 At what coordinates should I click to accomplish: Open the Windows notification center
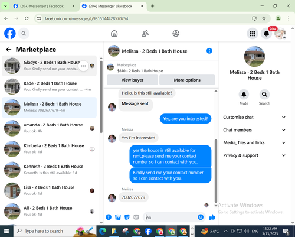[286, 231]
